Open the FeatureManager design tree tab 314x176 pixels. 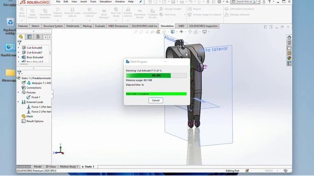21,37
